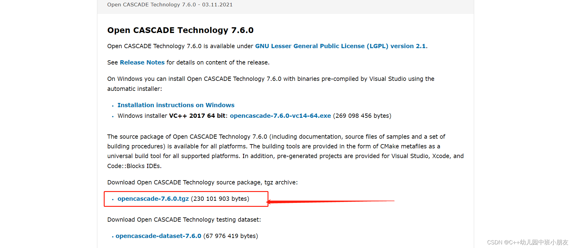Click the text 'Code::Blocks IDEs.'
Viewport: 573px width, 248px height.
click(134, 166)
